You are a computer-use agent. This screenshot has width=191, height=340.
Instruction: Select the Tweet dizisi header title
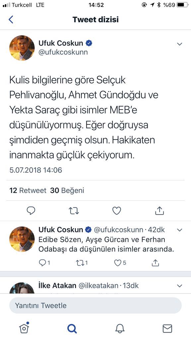click(x=95, y=20)
